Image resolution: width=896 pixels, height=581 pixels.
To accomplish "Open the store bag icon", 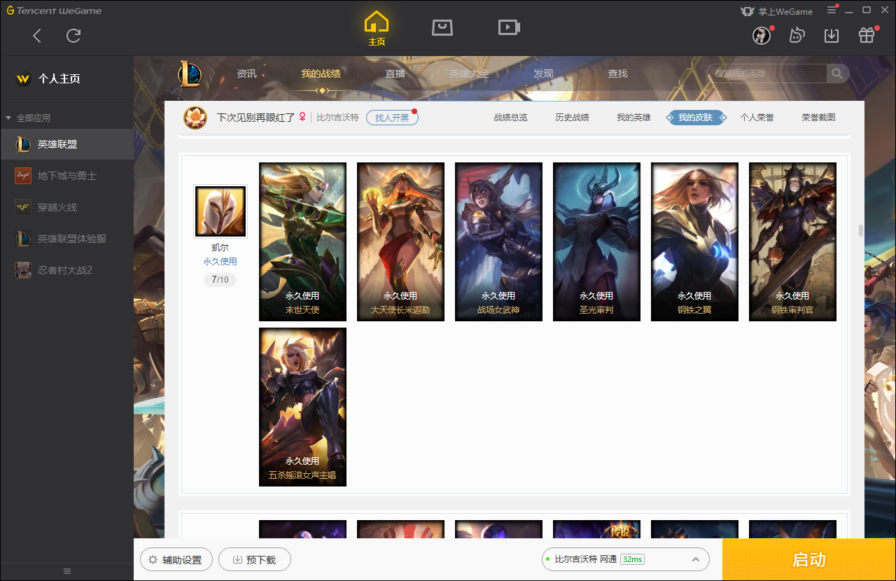I will coord(442,27).
